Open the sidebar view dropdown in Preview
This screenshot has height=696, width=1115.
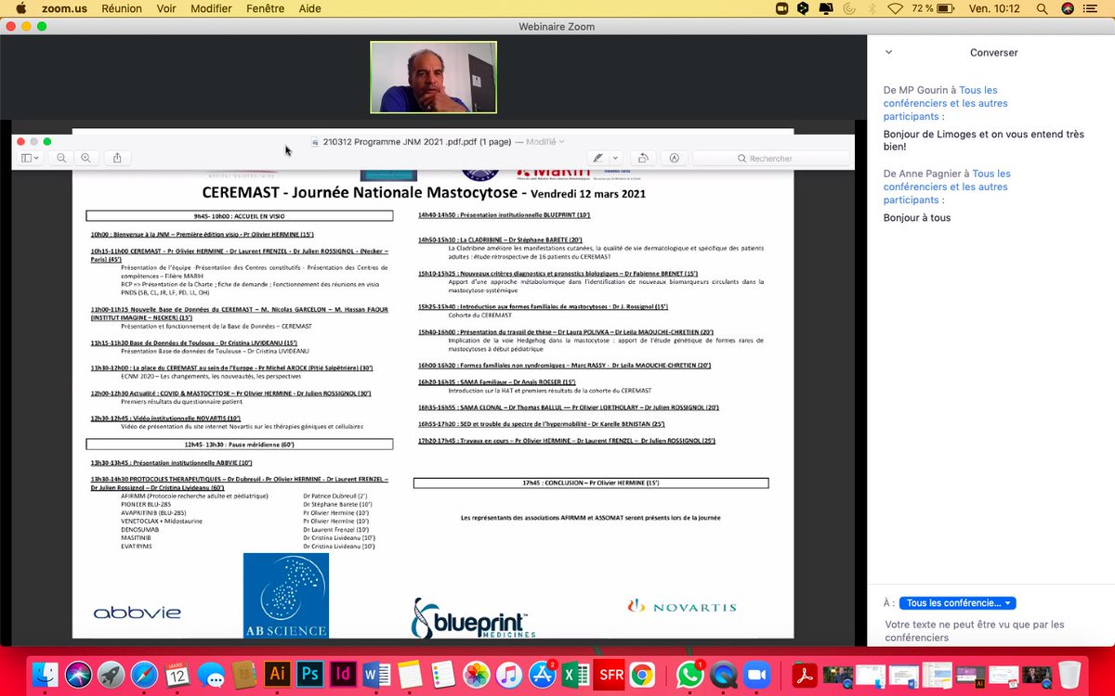point(31,158)
